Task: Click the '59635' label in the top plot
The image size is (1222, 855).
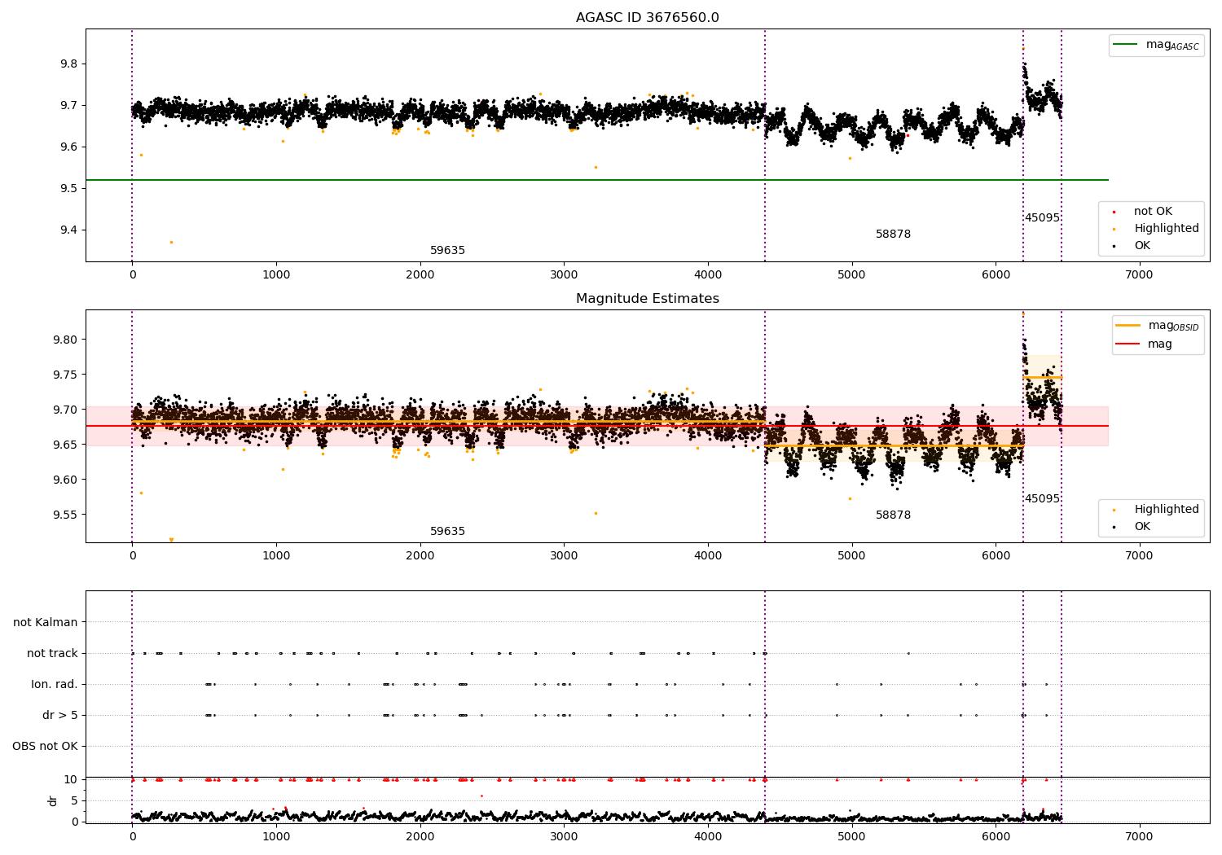Action: click(447, 251)
